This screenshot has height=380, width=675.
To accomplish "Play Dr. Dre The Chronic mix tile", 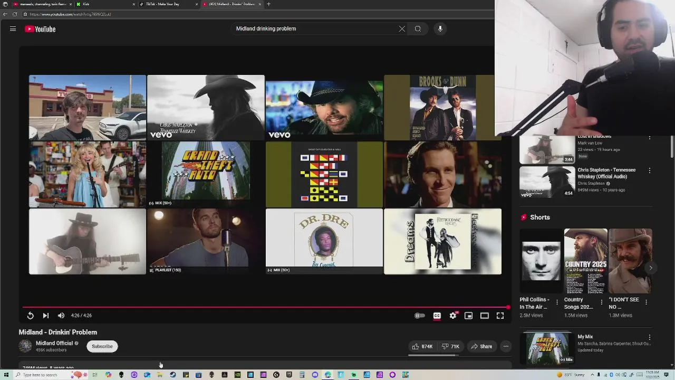I will tap(324, 242).
